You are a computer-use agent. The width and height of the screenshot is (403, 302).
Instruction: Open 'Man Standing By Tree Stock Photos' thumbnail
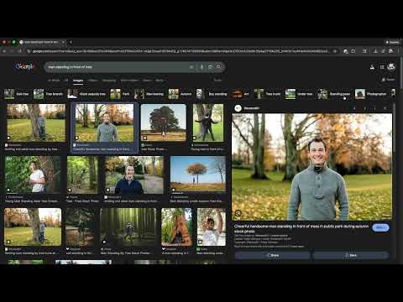(128, 226)
